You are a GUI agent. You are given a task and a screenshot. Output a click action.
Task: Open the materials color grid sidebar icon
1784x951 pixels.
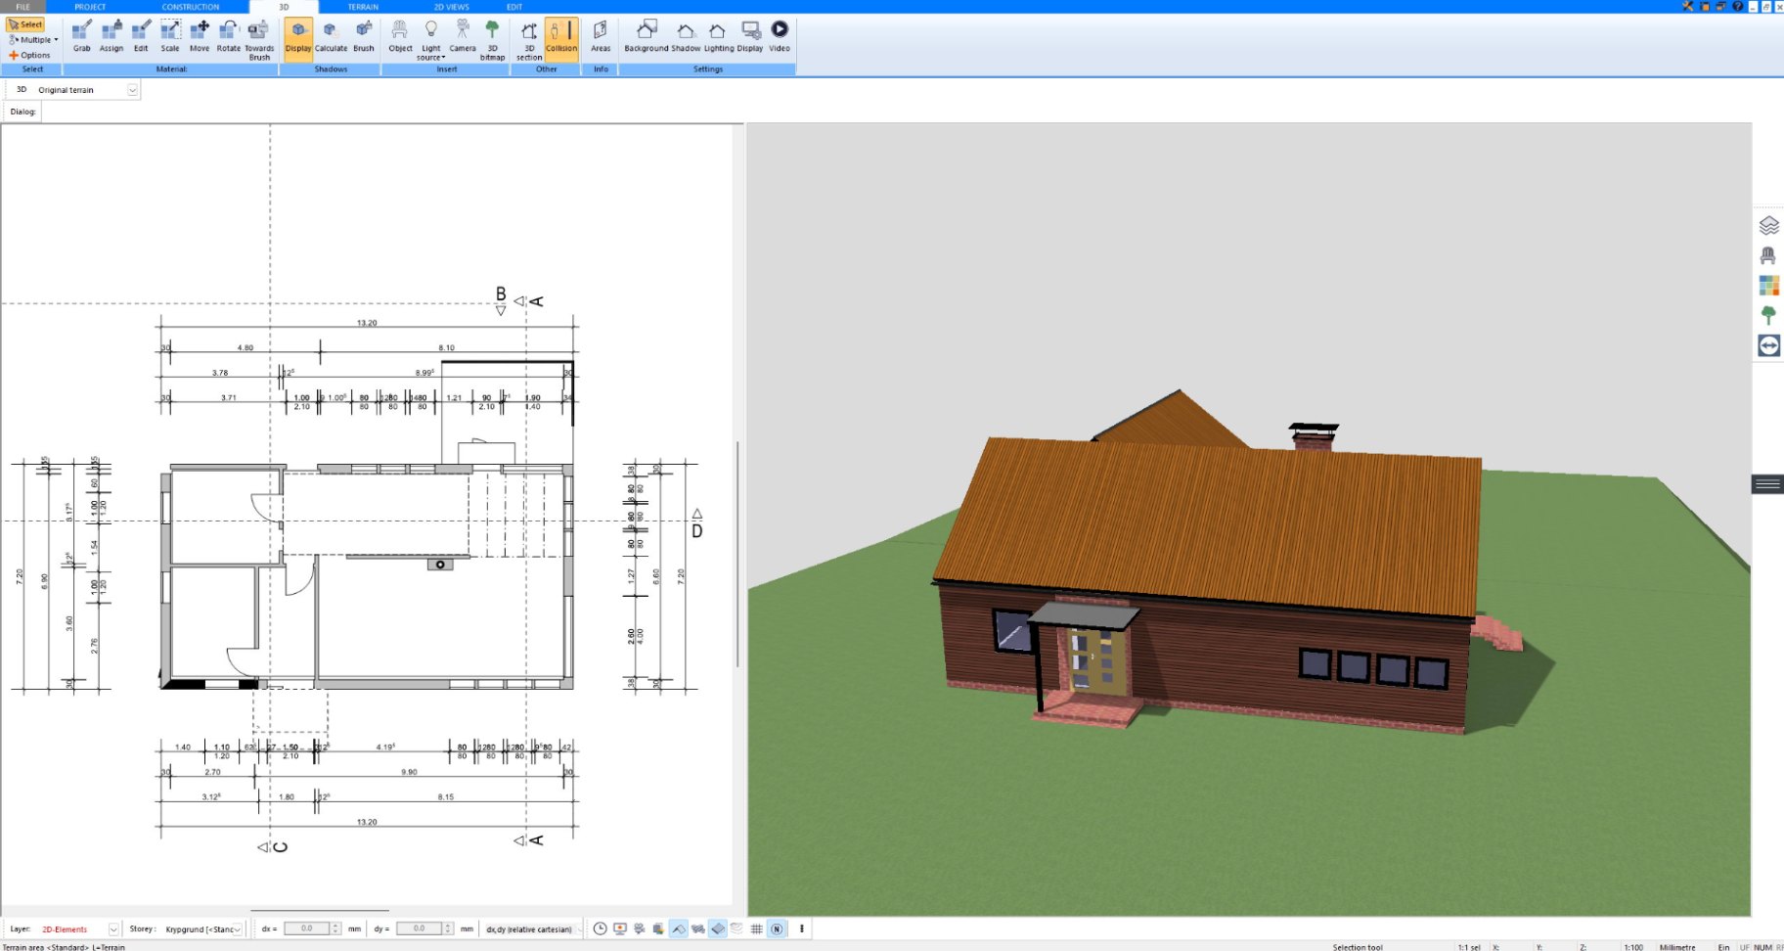pos(1768,286)
